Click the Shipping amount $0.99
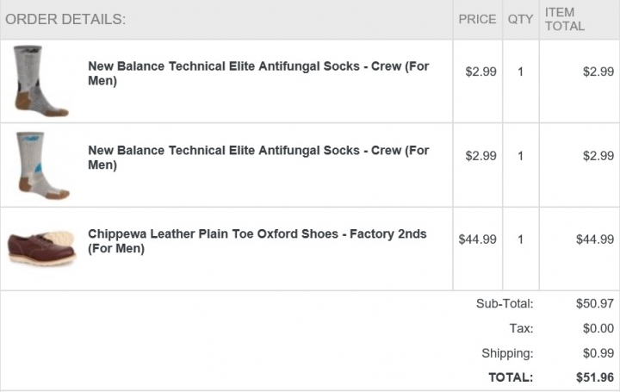 [598, 353]
